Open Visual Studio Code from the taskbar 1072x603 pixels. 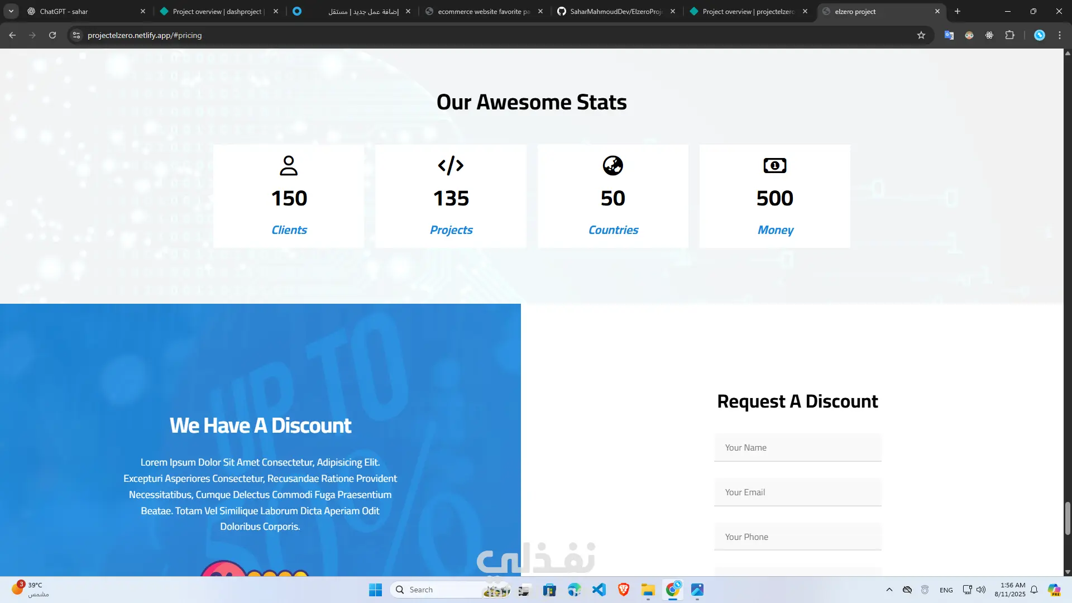[599, 590]
